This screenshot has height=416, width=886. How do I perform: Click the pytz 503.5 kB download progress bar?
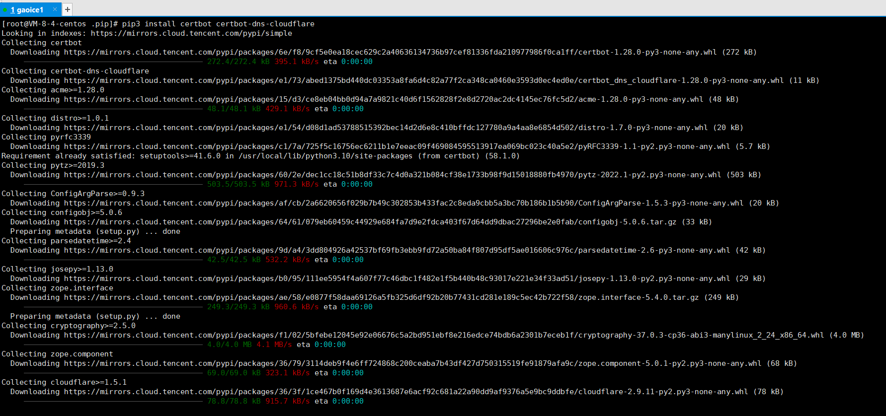(106, 185)
